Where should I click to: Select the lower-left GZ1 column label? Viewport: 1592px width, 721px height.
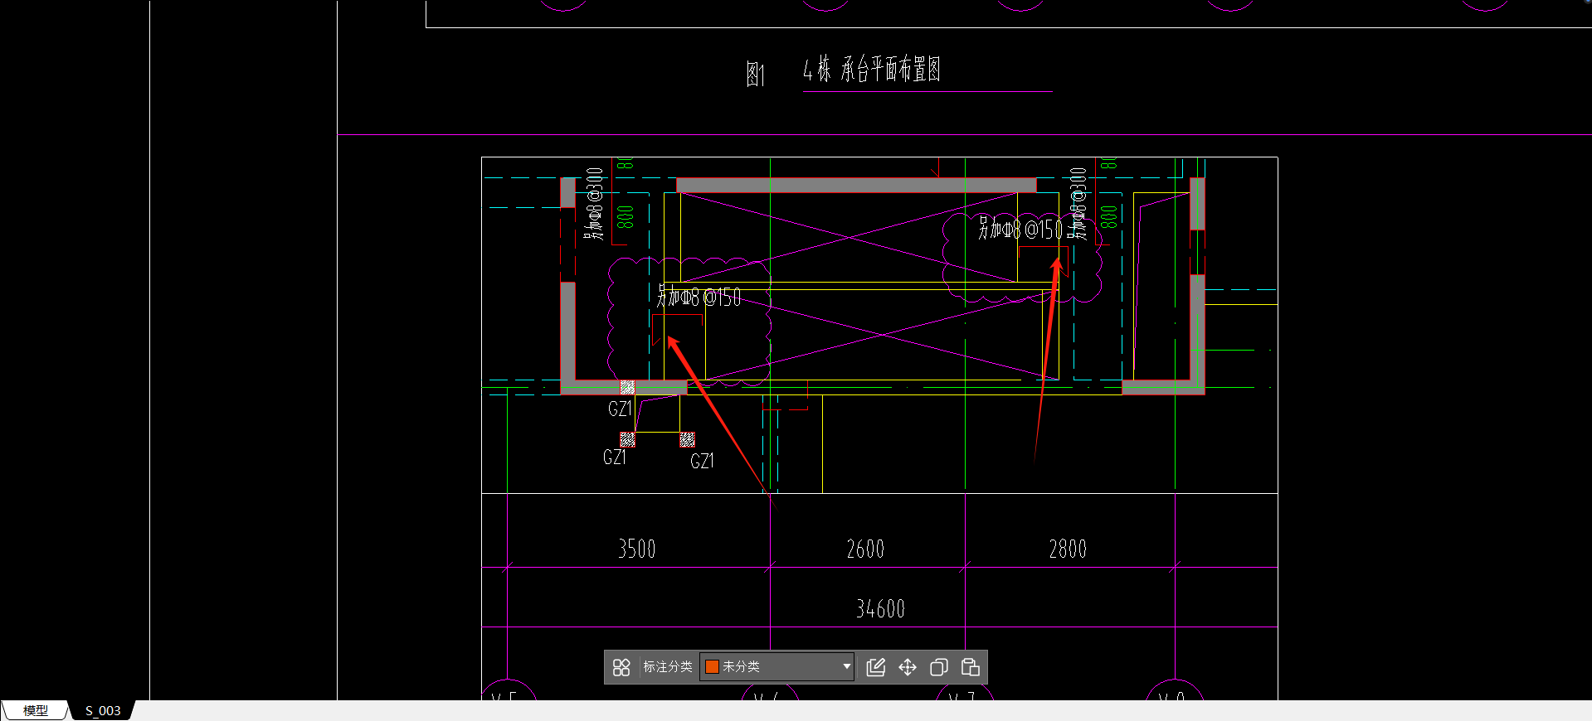615,457
